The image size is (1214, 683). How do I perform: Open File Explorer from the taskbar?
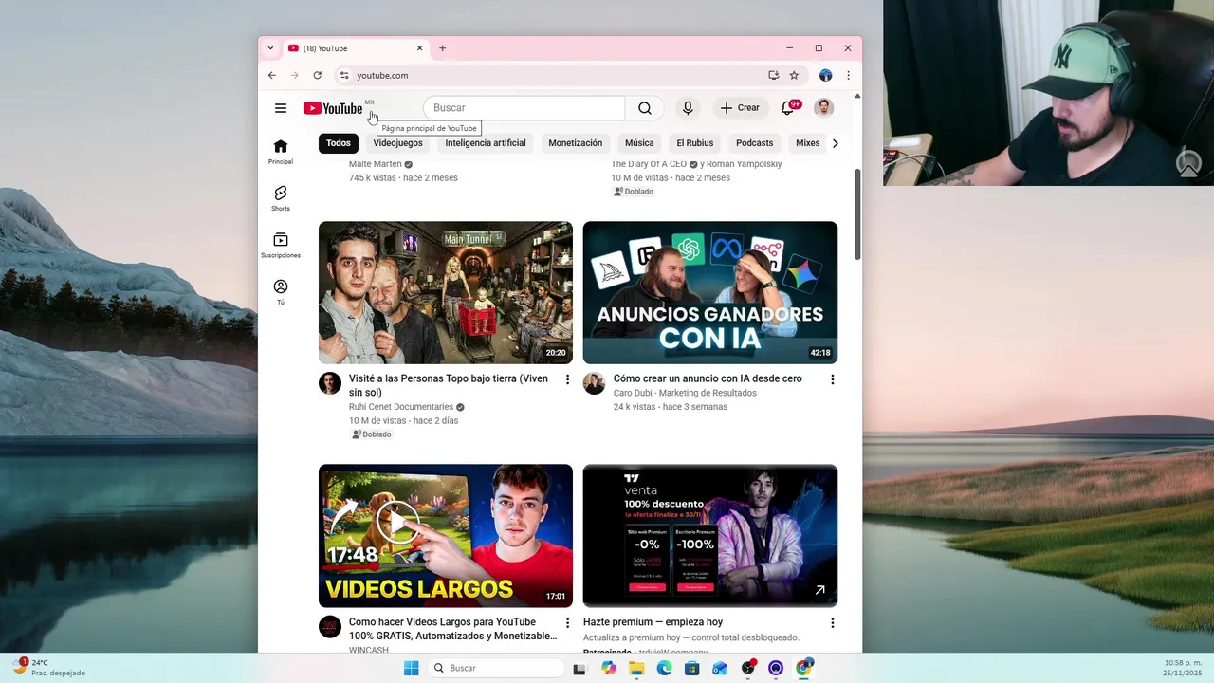[x=636, y=668]
